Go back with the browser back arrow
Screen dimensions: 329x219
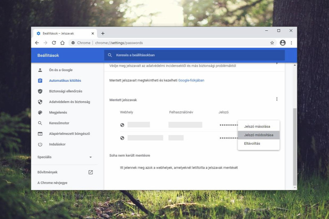[x=37, y=43]
